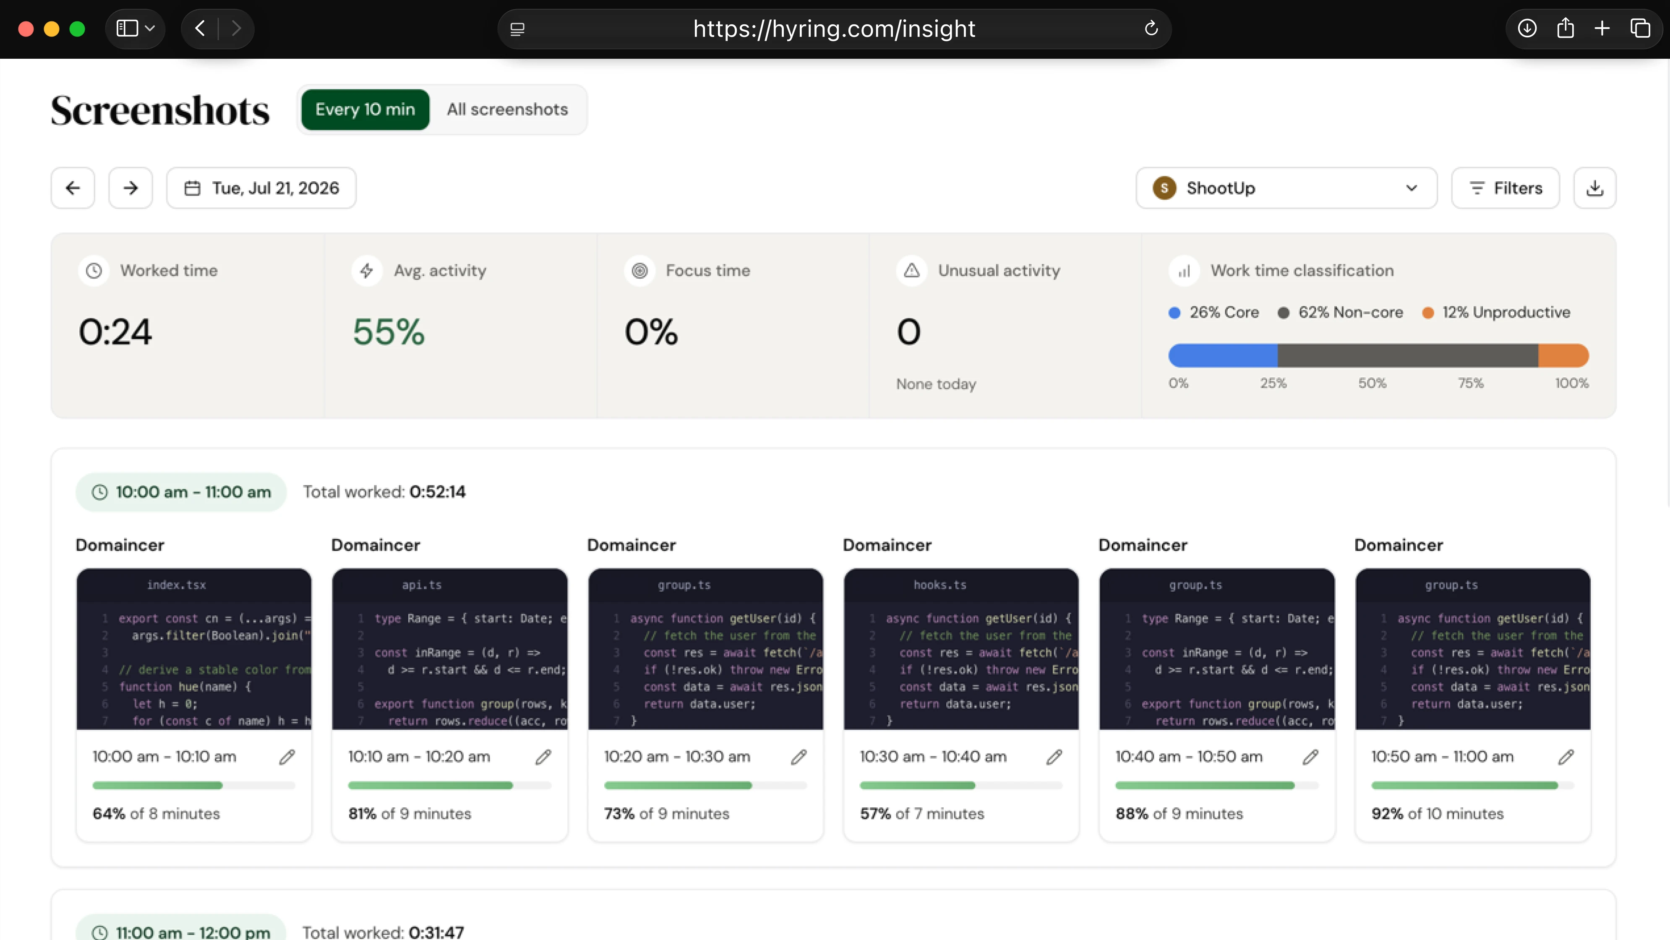Open the api.ts screenshot thumbnail

coord(450,649)
